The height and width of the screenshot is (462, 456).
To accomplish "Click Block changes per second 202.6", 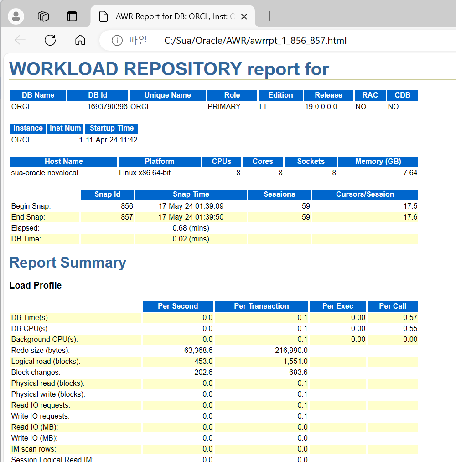I will (203, 373).
